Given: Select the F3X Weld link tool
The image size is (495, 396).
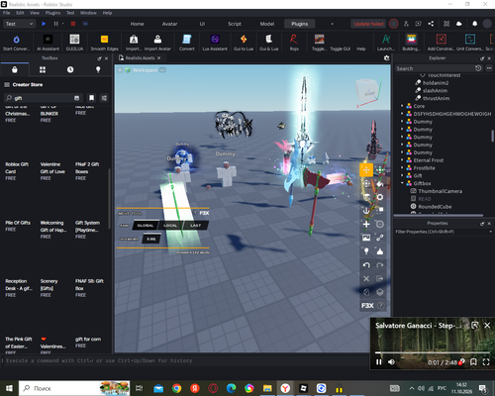Looking at the screenshot, I should coord(380,238).
